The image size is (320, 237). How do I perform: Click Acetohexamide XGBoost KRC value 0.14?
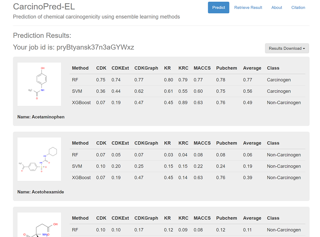183,177
